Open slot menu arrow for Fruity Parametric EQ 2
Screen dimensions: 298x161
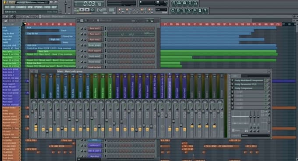(232, 84)
